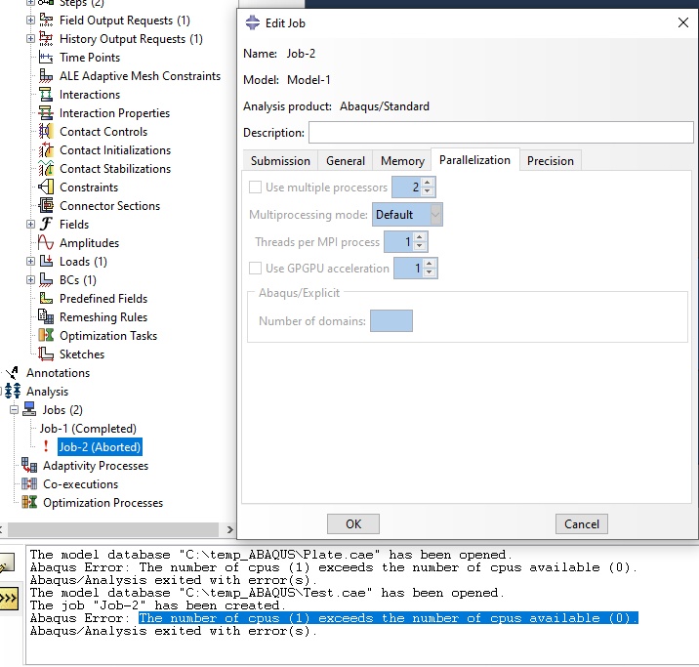Click the Abaqus/Standard analysis product text
This screenshot has height=667, width=699.
point(385,106)
